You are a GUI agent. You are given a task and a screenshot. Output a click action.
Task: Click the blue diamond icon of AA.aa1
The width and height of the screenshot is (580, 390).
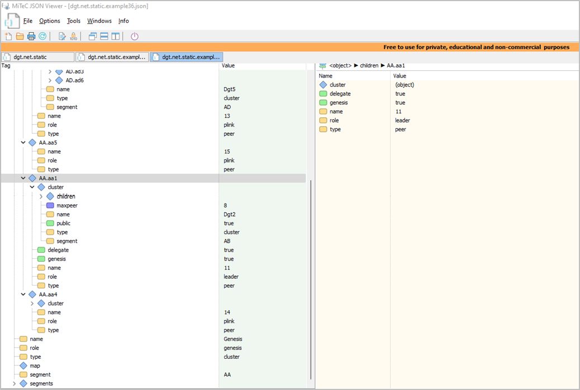click(32, 179)
